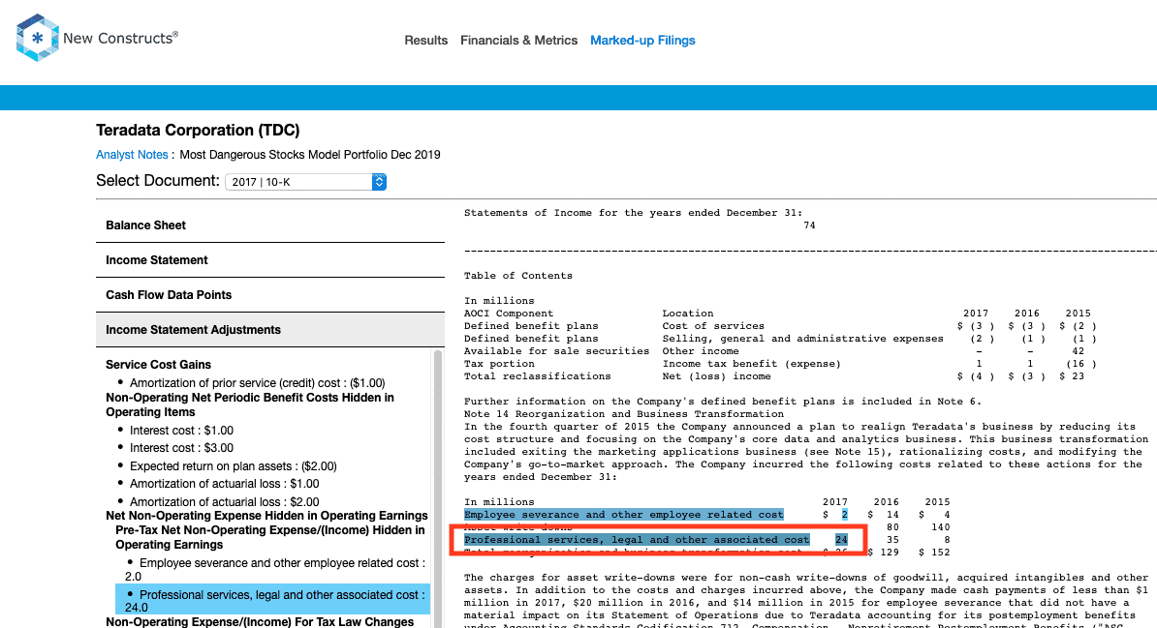Image resolution: width=1157 pixels, height=628 pixels.
Task: Select sidebar 'Professional services, legal and other associated cost : 24.0'
Action: 273,601
